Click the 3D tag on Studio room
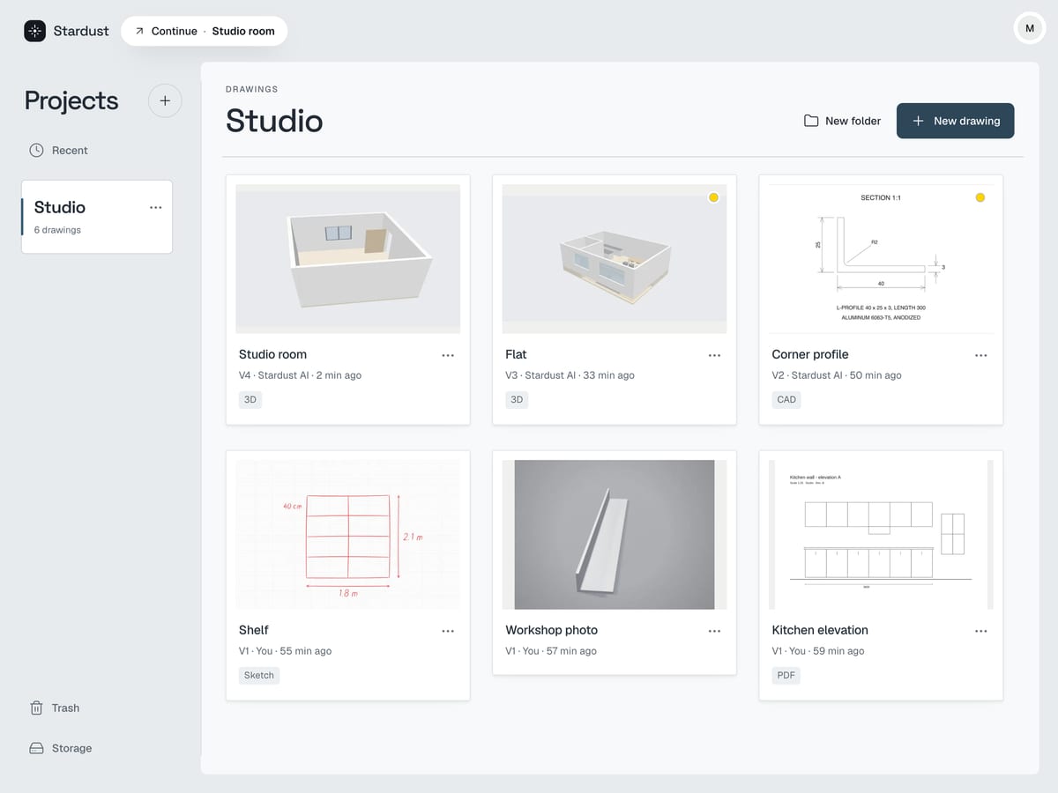Screen dimensions: 1058x793 click(250, 399)
